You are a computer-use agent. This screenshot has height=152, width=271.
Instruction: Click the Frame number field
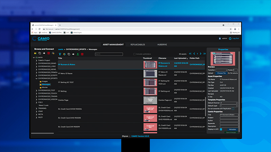pyautogui.click(x=235, y=70)
